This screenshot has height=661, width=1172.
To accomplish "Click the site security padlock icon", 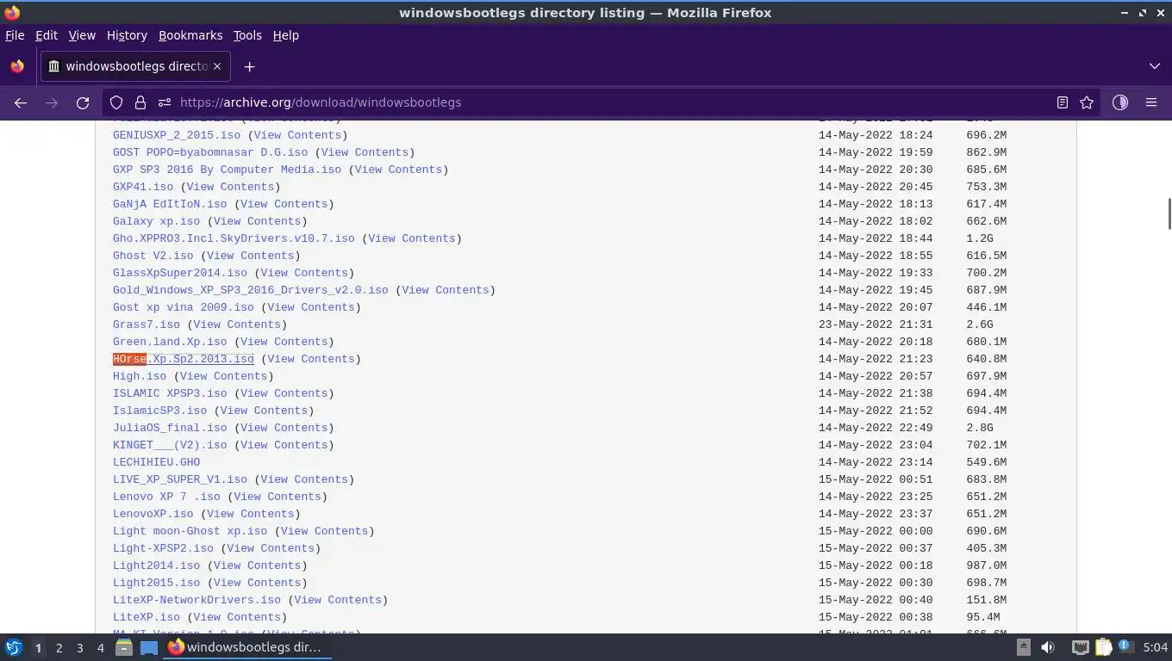I will tap(140, 102).
